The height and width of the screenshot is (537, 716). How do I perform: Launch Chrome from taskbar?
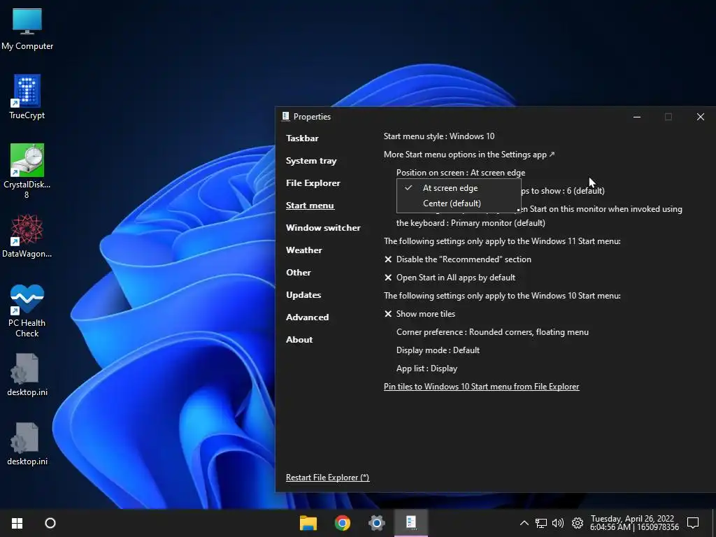coord(343,523)
